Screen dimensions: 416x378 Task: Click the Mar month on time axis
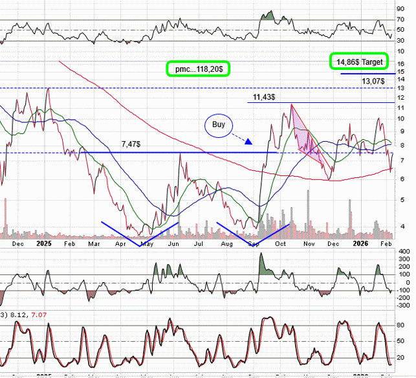(x=95, y=244)
